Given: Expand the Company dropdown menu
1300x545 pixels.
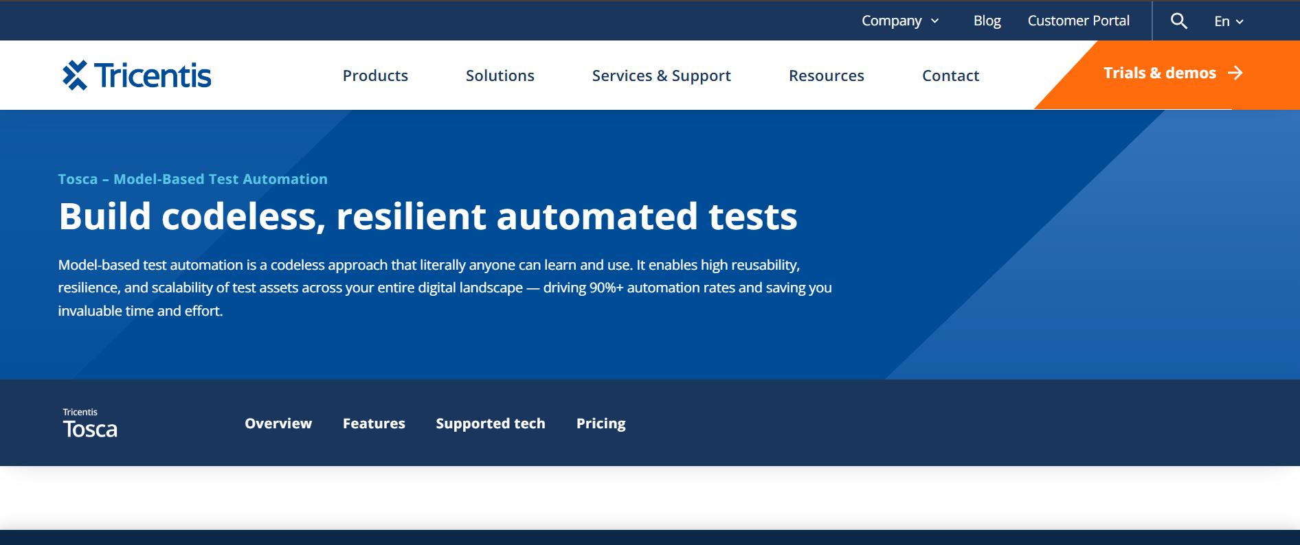Looking at the screenshot, I should [899, 21].
